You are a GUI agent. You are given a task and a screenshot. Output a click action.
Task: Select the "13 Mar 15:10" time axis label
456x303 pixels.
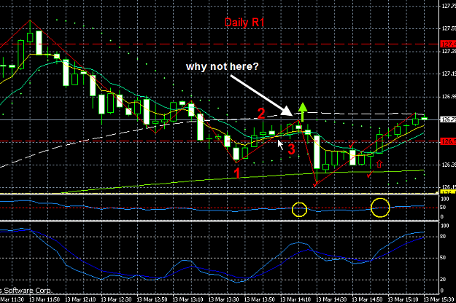coord(403,299)
